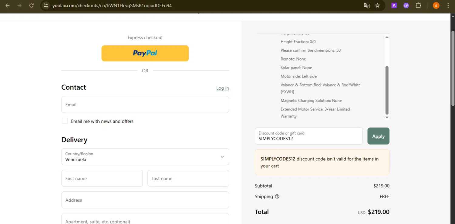Bookmark this page with star icon

click(378, 5)
